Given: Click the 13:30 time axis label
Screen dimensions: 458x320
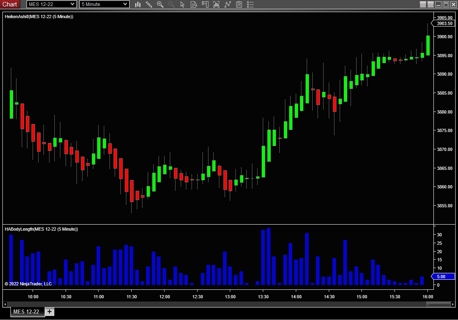Looking at the screenshot, I should click(x=264, y=297).
